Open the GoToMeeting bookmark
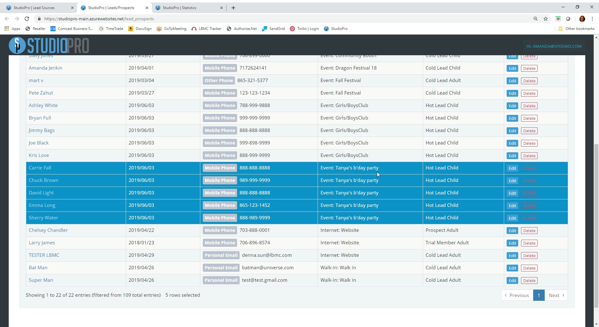 172,29
